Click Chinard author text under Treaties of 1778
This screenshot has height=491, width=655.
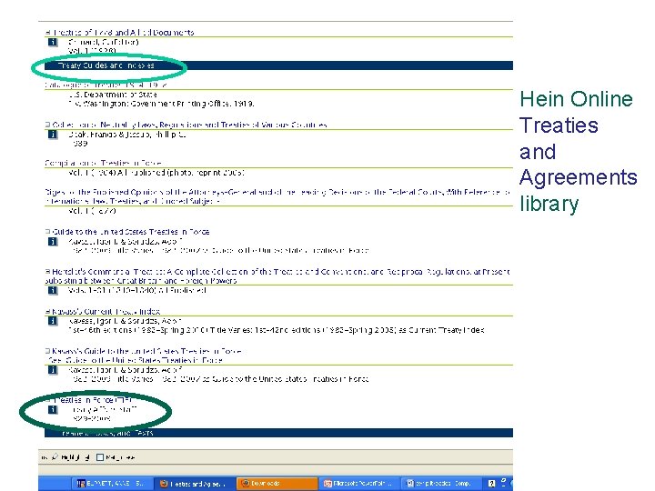tap(104, 42)
